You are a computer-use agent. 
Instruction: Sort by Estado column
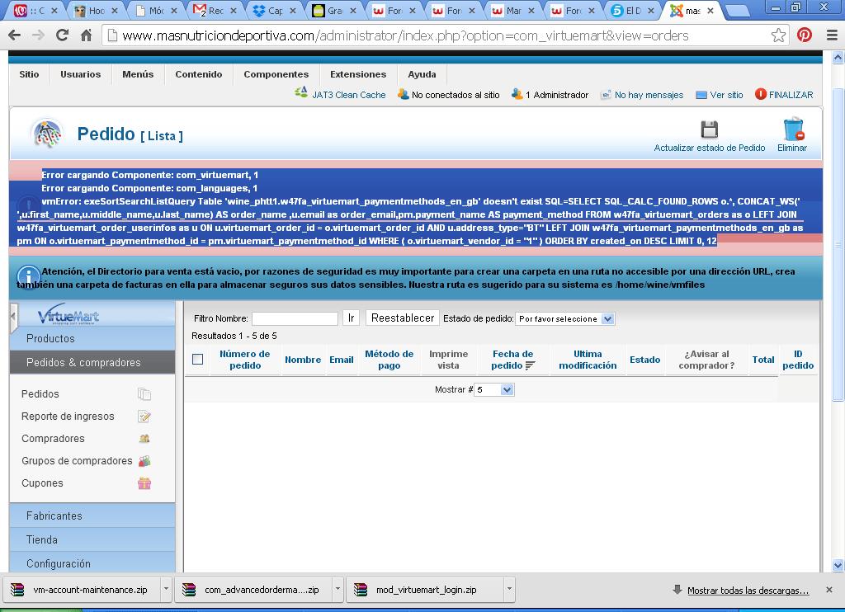tap(645, 360)
